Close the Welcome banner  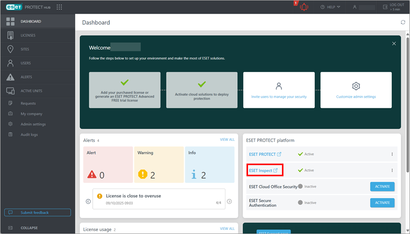click(394, 44)
